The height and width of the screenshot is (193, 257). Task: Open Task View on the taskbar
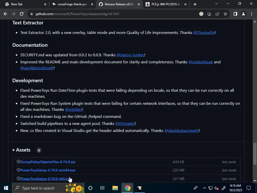[102, 188]
